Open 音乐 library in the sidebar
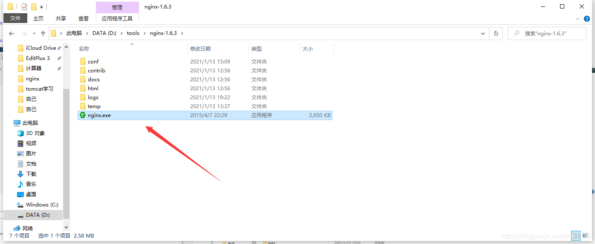 point(27,184)
